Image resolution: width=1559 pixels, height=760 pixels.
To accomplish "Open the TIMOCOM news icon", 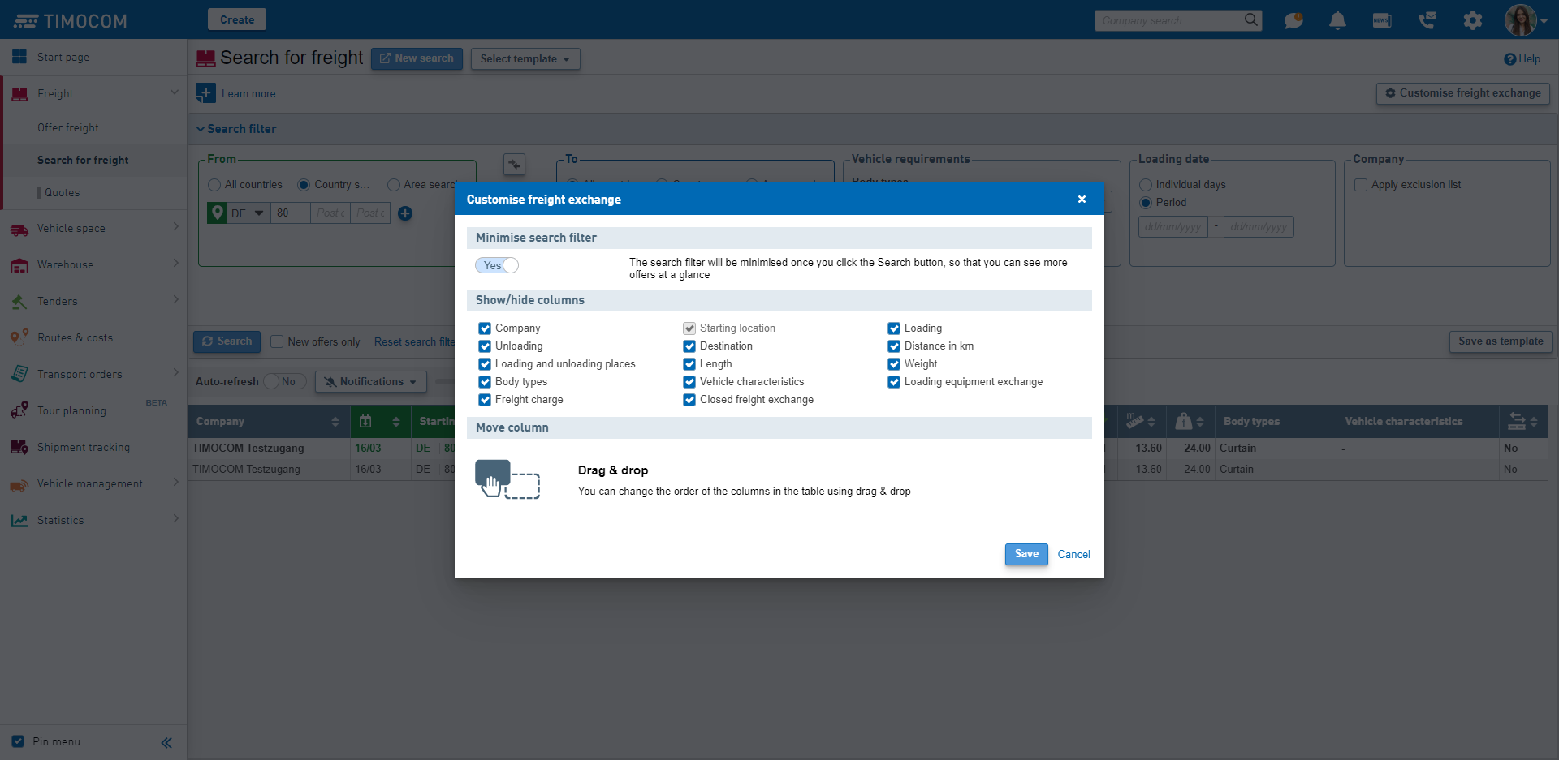I will (1381, 20).
